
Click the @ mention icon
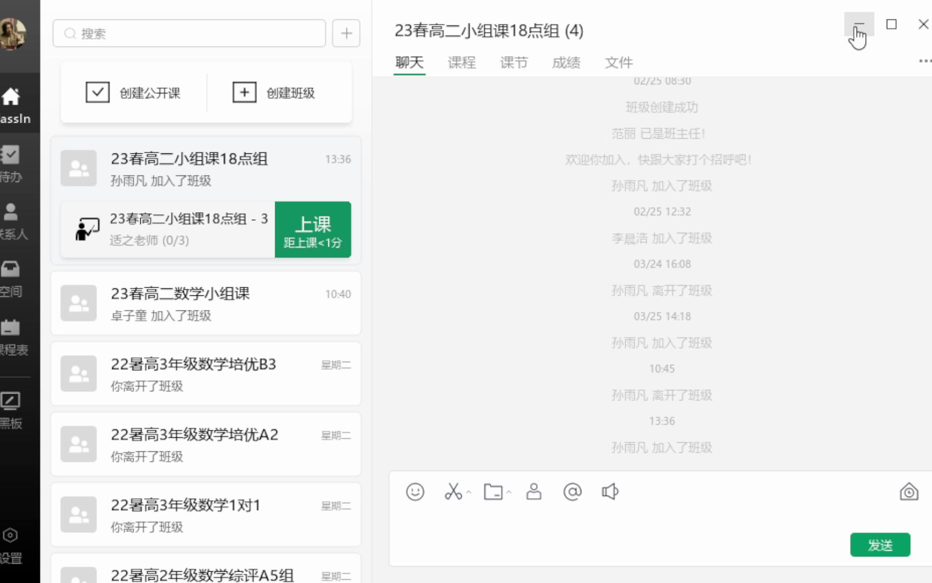coord(572,491)
